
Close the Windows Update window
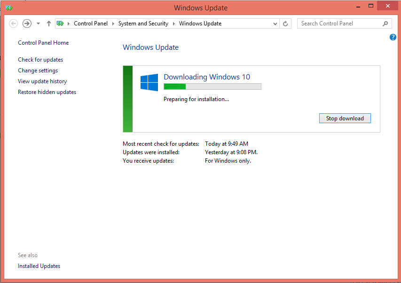(x=387, y=6)
